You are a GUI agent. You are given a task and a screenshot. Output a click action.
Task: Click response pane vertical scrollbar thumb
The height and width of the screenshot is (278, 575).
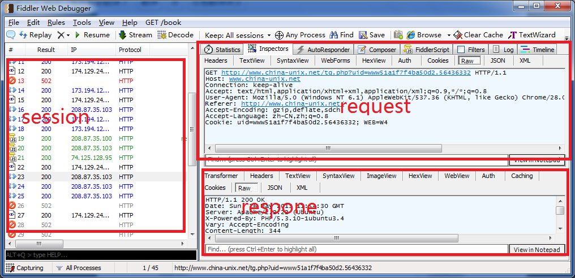tap(560, 210)
